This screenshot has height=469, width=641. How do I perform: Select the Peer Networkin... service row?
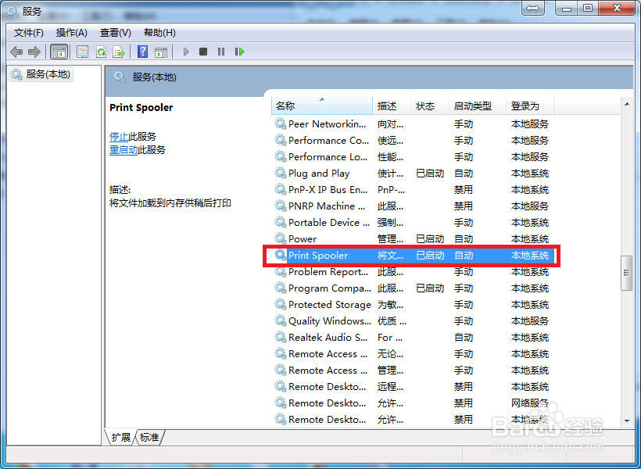[x=414, y=124]
